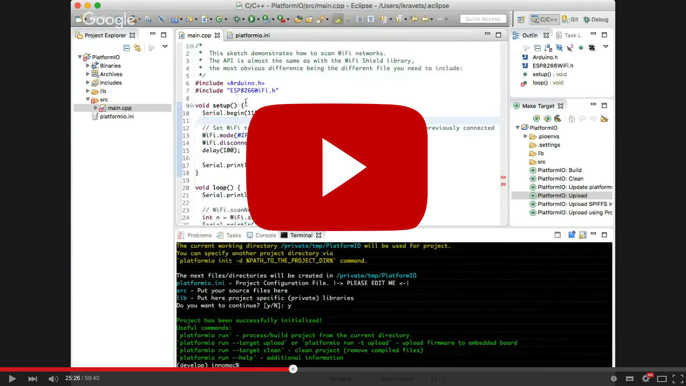This screenshot has width=686, height=386.
Task: Click the Watch Later clock icon
Action: coord(614,378)
